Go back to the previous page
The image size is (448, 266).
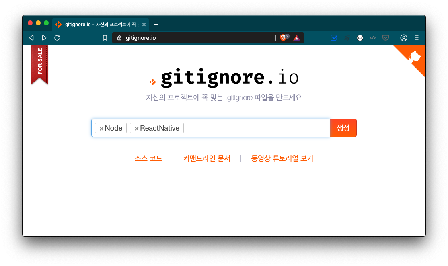coord(31,38)
